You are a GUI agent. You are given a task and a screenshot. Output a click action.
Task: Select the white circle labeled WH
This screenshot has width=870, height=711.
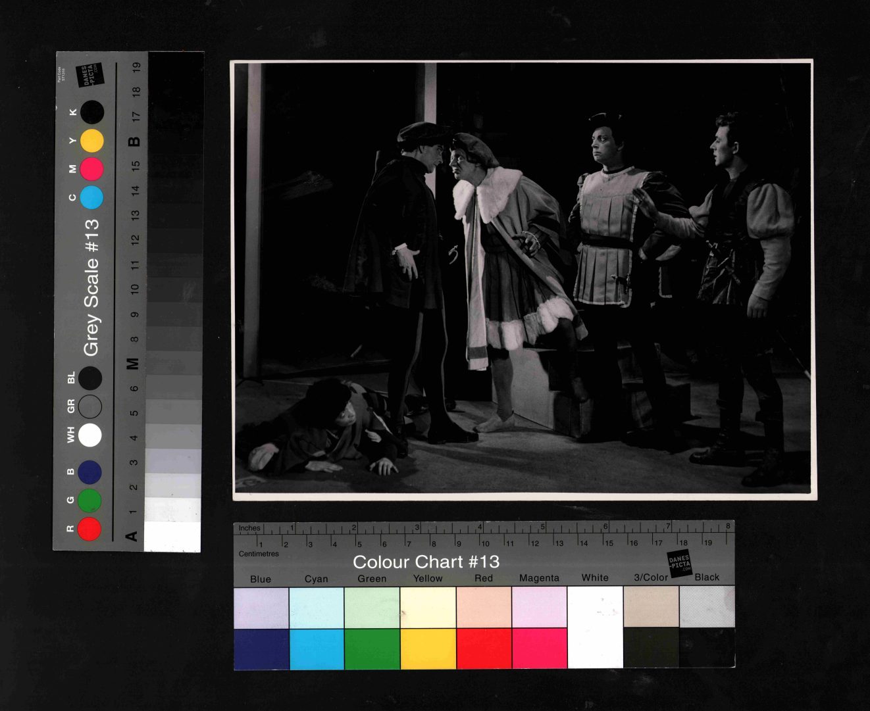90,435
